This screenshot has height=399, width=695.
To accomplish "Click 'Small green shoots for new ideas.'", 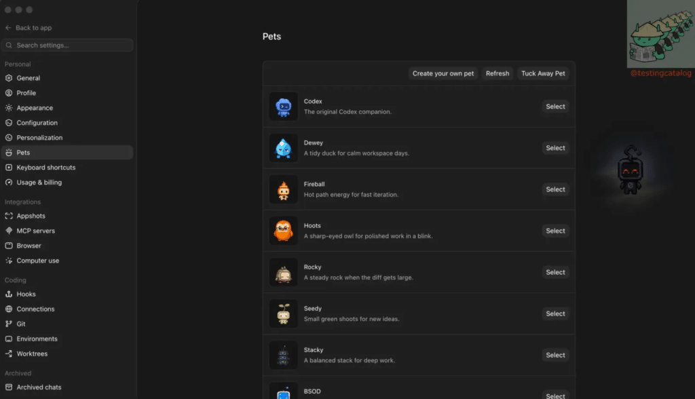I will pyautogui.click(x=352, y=319).
